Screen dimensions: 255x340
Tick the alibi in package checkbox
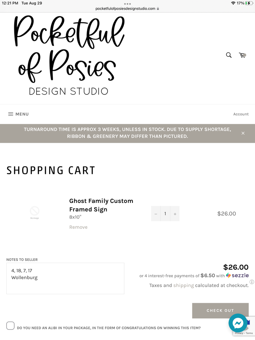10,326
